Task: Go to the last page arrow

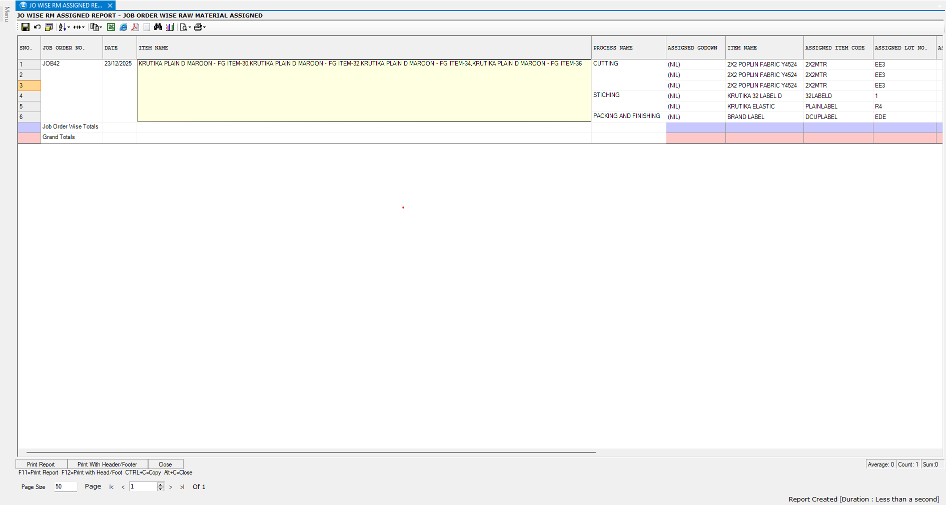Action: [182, 487]
